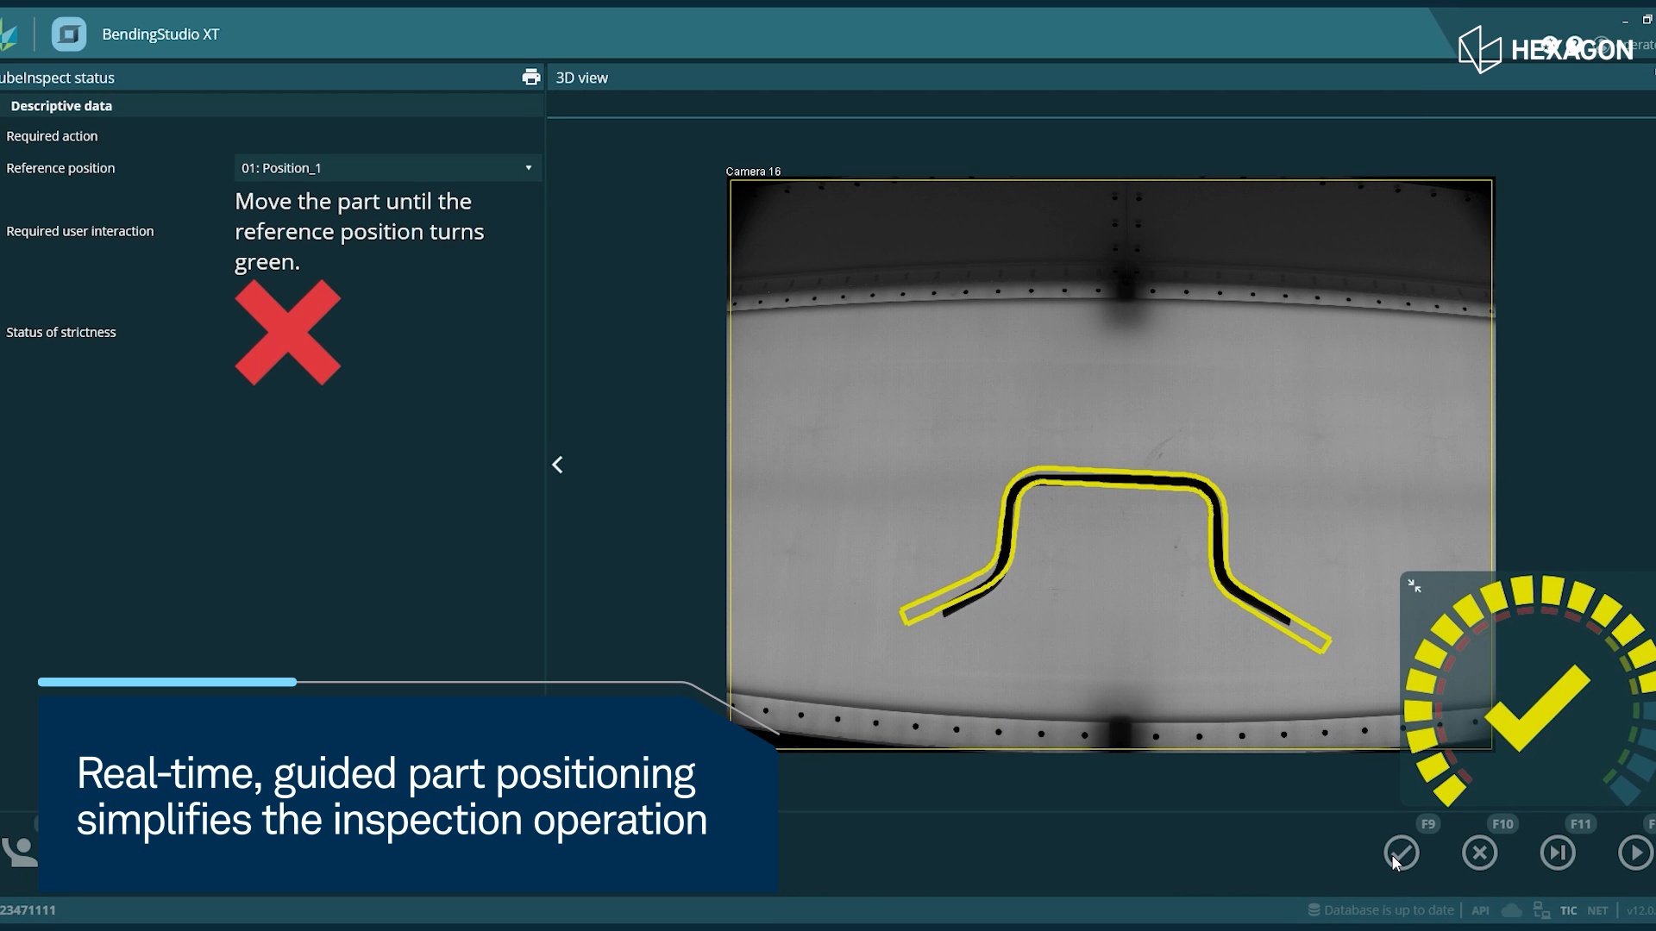
Task: Collapse the left panel with the chevron
Action: pos(558,465)
